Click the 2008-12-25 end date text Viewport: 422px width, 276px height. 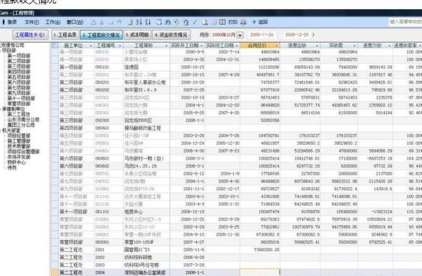point(296,35)
